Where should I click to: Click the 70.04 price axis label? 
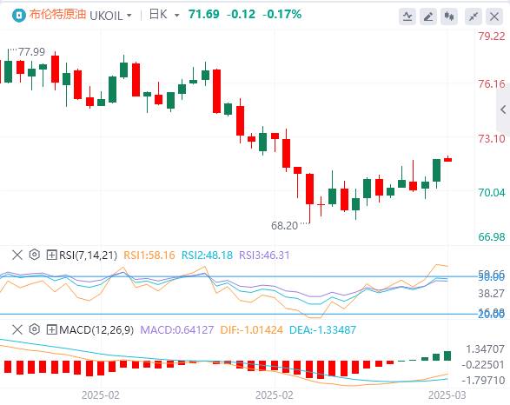(492, 193)
